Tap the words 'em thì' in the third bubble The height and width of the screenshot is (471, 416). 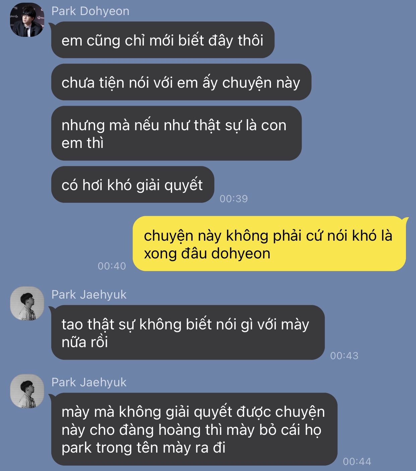(x=82, y=143)
